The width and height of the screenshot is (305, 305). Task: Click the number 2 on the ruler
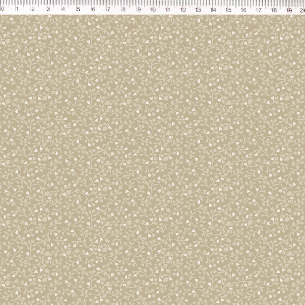tap(33, 10)
